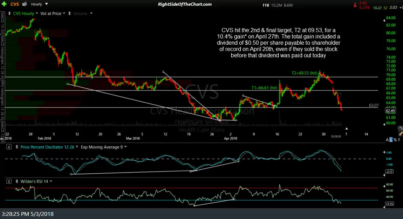403x219 pixels.
Task: Click the -3.45 price change value
Action: tap(362, 3)
